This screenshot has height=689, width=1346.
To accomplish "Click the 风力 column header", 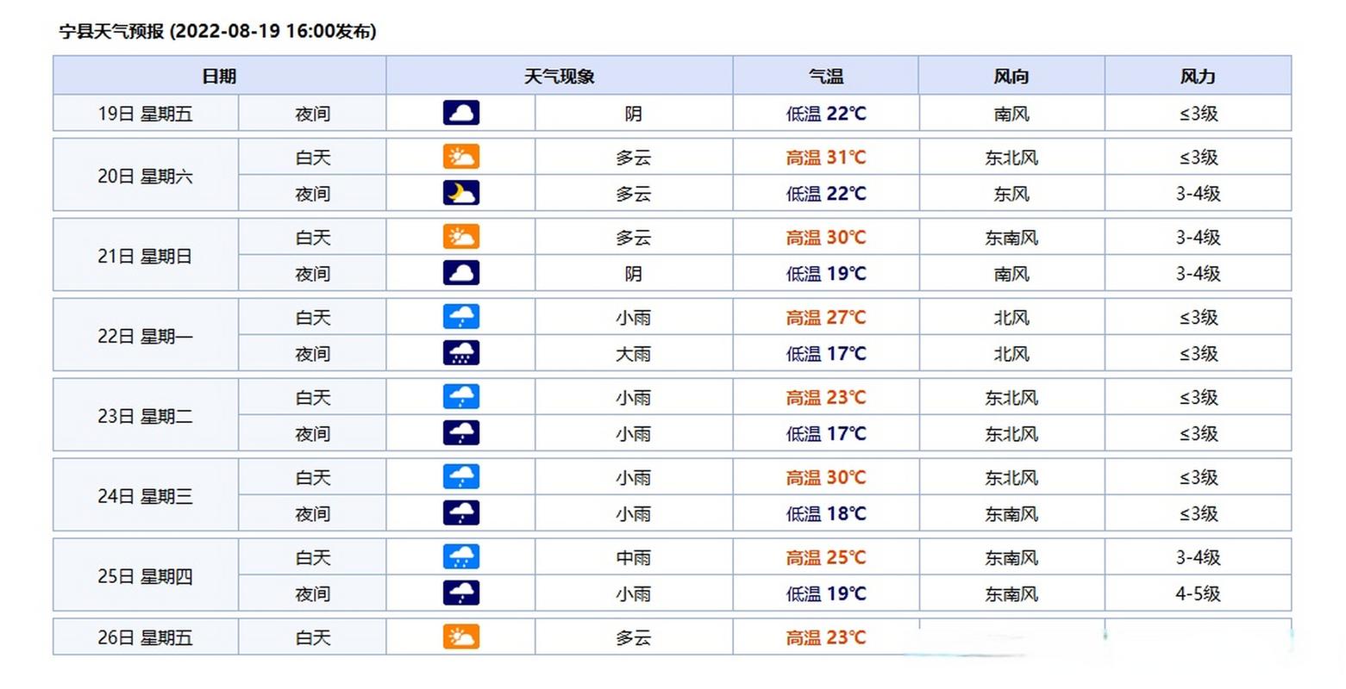I will [x=1198, y=76].
